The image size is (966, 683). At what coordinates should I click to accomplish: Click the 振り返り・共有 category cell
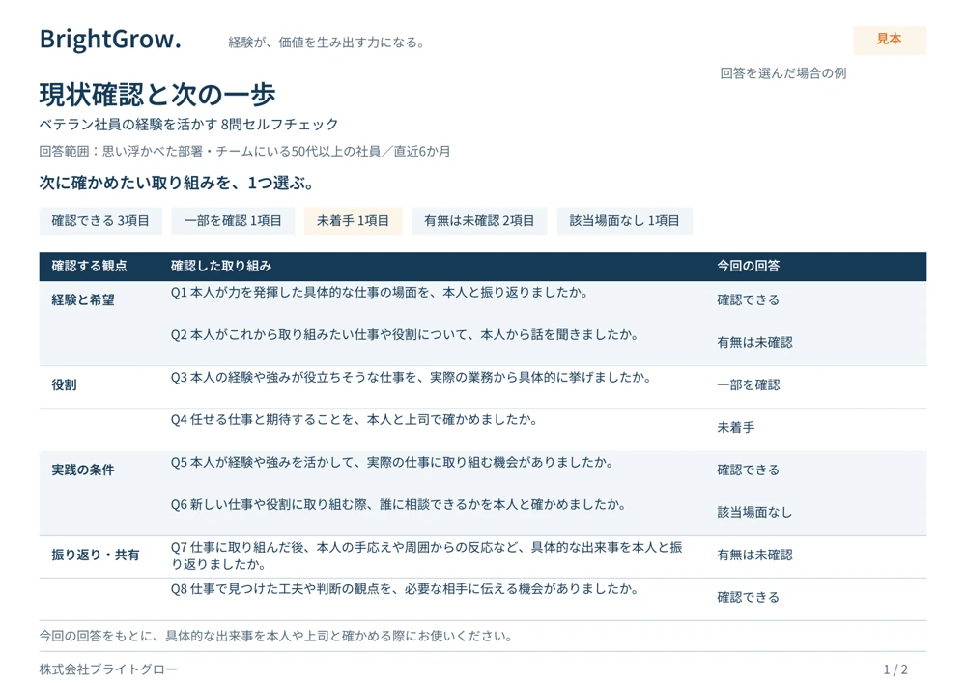pos(96,555)
